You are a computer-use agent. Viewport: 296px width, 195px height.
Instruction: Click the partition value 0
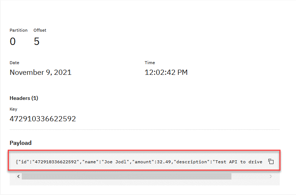pos(13,42)
